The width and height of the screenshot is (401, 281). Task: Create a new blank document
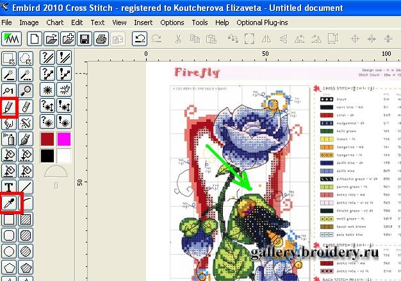click(34, 39)
